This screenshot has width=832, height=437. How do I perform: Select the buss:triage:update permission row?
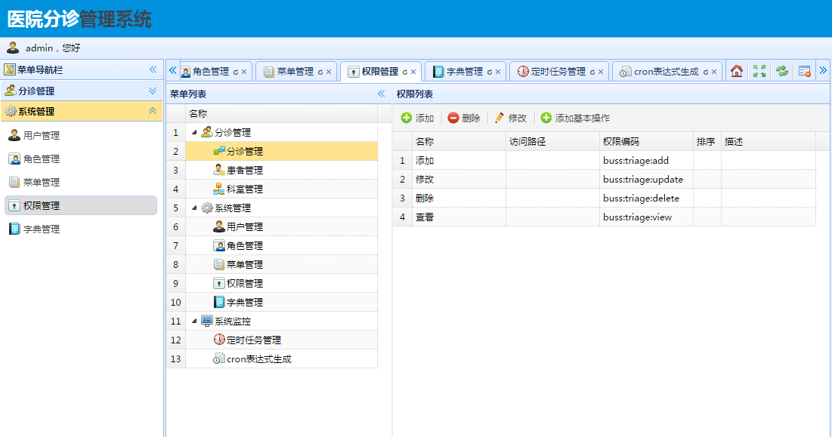605,180
